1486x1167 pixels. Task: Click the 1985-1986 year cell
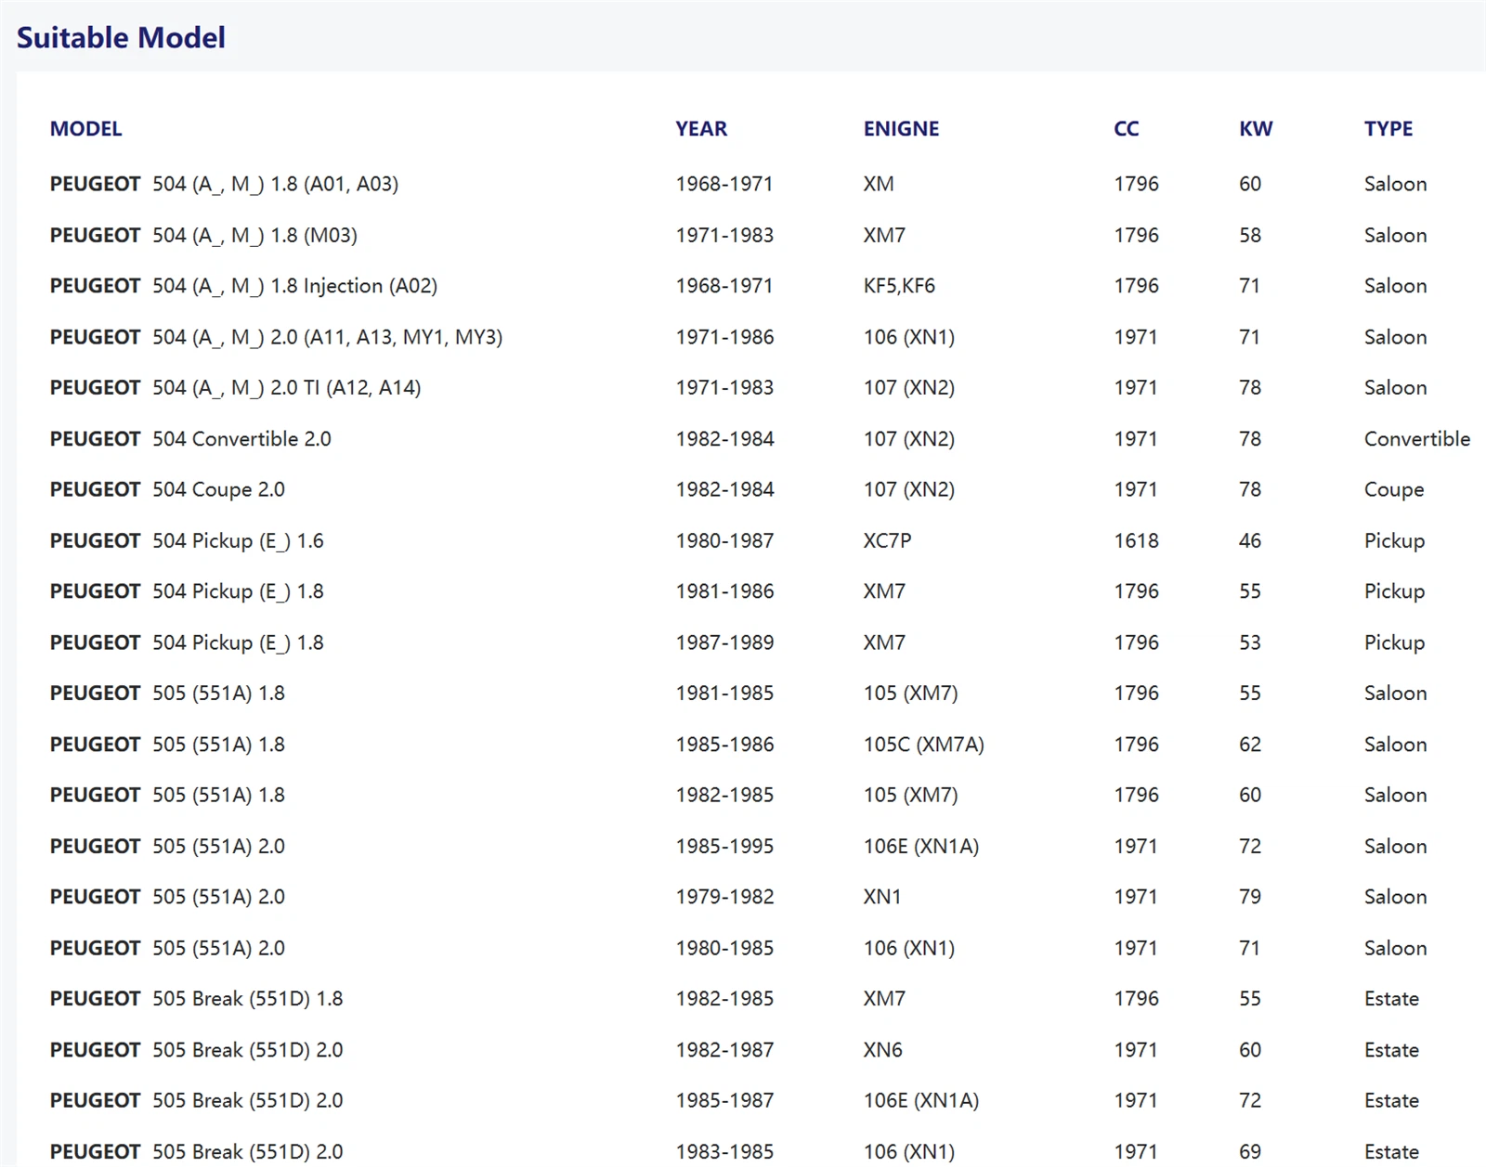pyautogui.click(x=724, y=744)
